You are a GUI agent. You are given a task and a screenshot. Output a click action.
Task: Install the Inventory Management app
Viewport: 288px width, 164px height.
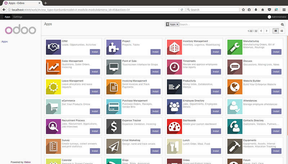(x=216, y=52)
